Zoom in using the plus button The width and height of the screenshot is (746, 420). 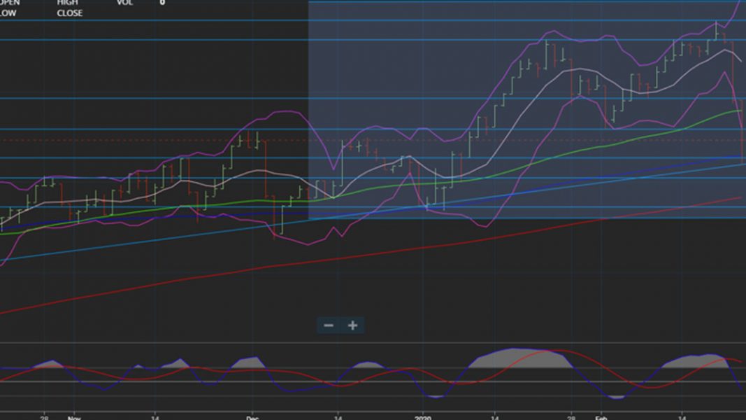pos(353,325)
